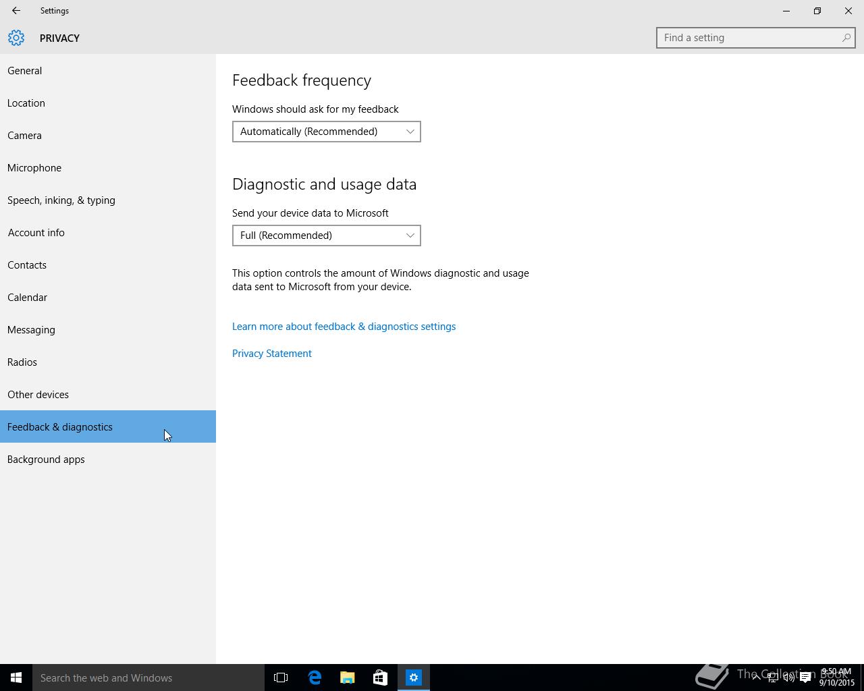Click the Privacy gear icon

pyautogui.click(x=16, y=38)
